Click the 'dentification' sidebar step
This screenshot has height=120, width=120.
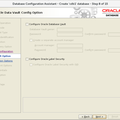[x=7, y=37]
